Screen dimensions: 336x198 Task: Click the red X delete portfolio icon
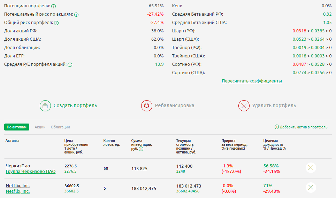pos(244,106)
